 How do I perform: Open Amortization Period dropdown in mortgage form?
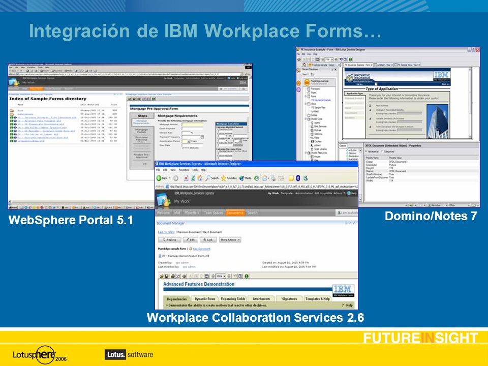tap(188, 141)
